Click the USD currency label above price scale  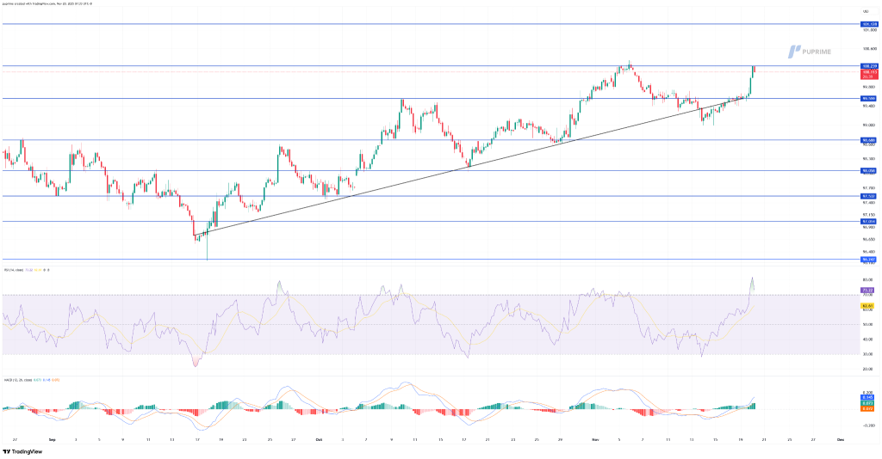pos(865,9)
